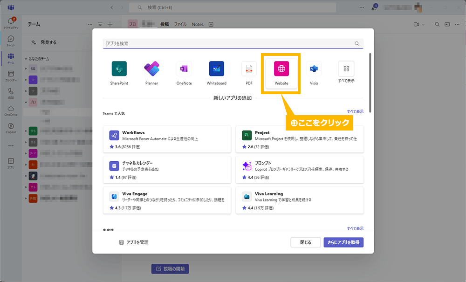Screen dimensions: 466x282
Task: Open the meeting options dropdown arrow
Action: point(423,24)
